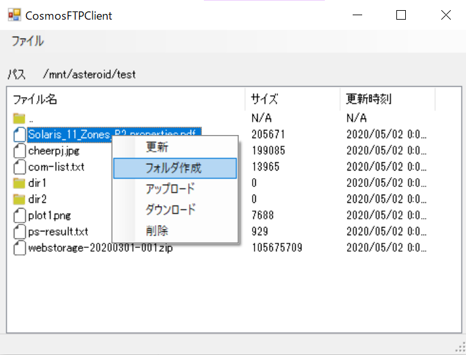Maximize the CosmosFTPClient window

(401, 15)
